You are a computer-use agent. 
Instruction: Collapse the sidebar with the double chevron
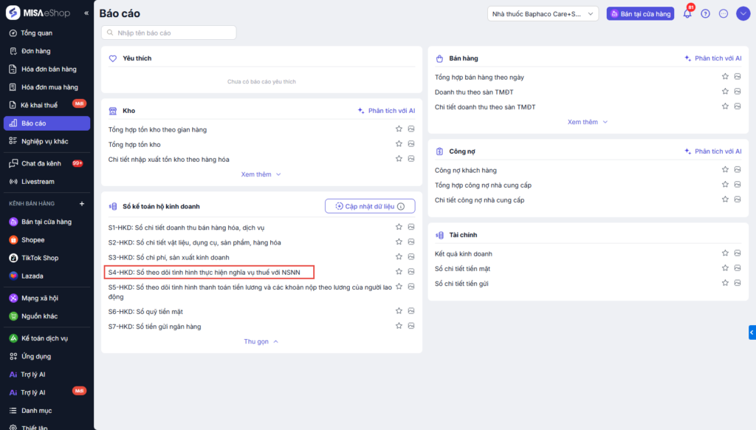(86, 13)
